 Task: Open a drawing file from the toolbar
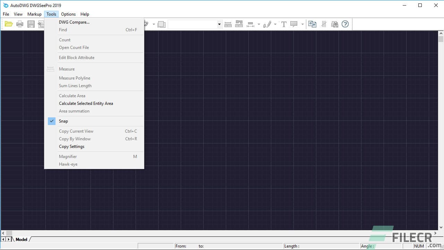pyautogui.click(x=8, y=24)
